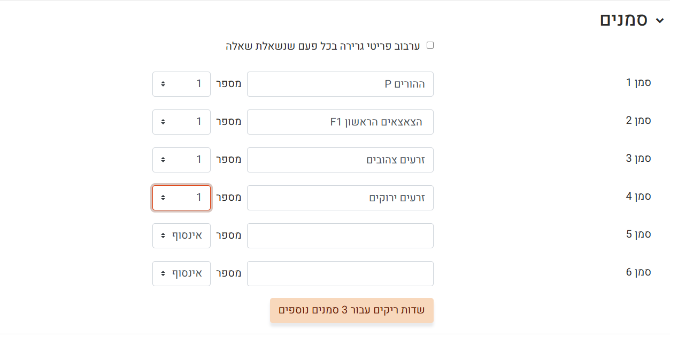
Task: Open the focused number dropdown for marker 4
Action: 182,198
